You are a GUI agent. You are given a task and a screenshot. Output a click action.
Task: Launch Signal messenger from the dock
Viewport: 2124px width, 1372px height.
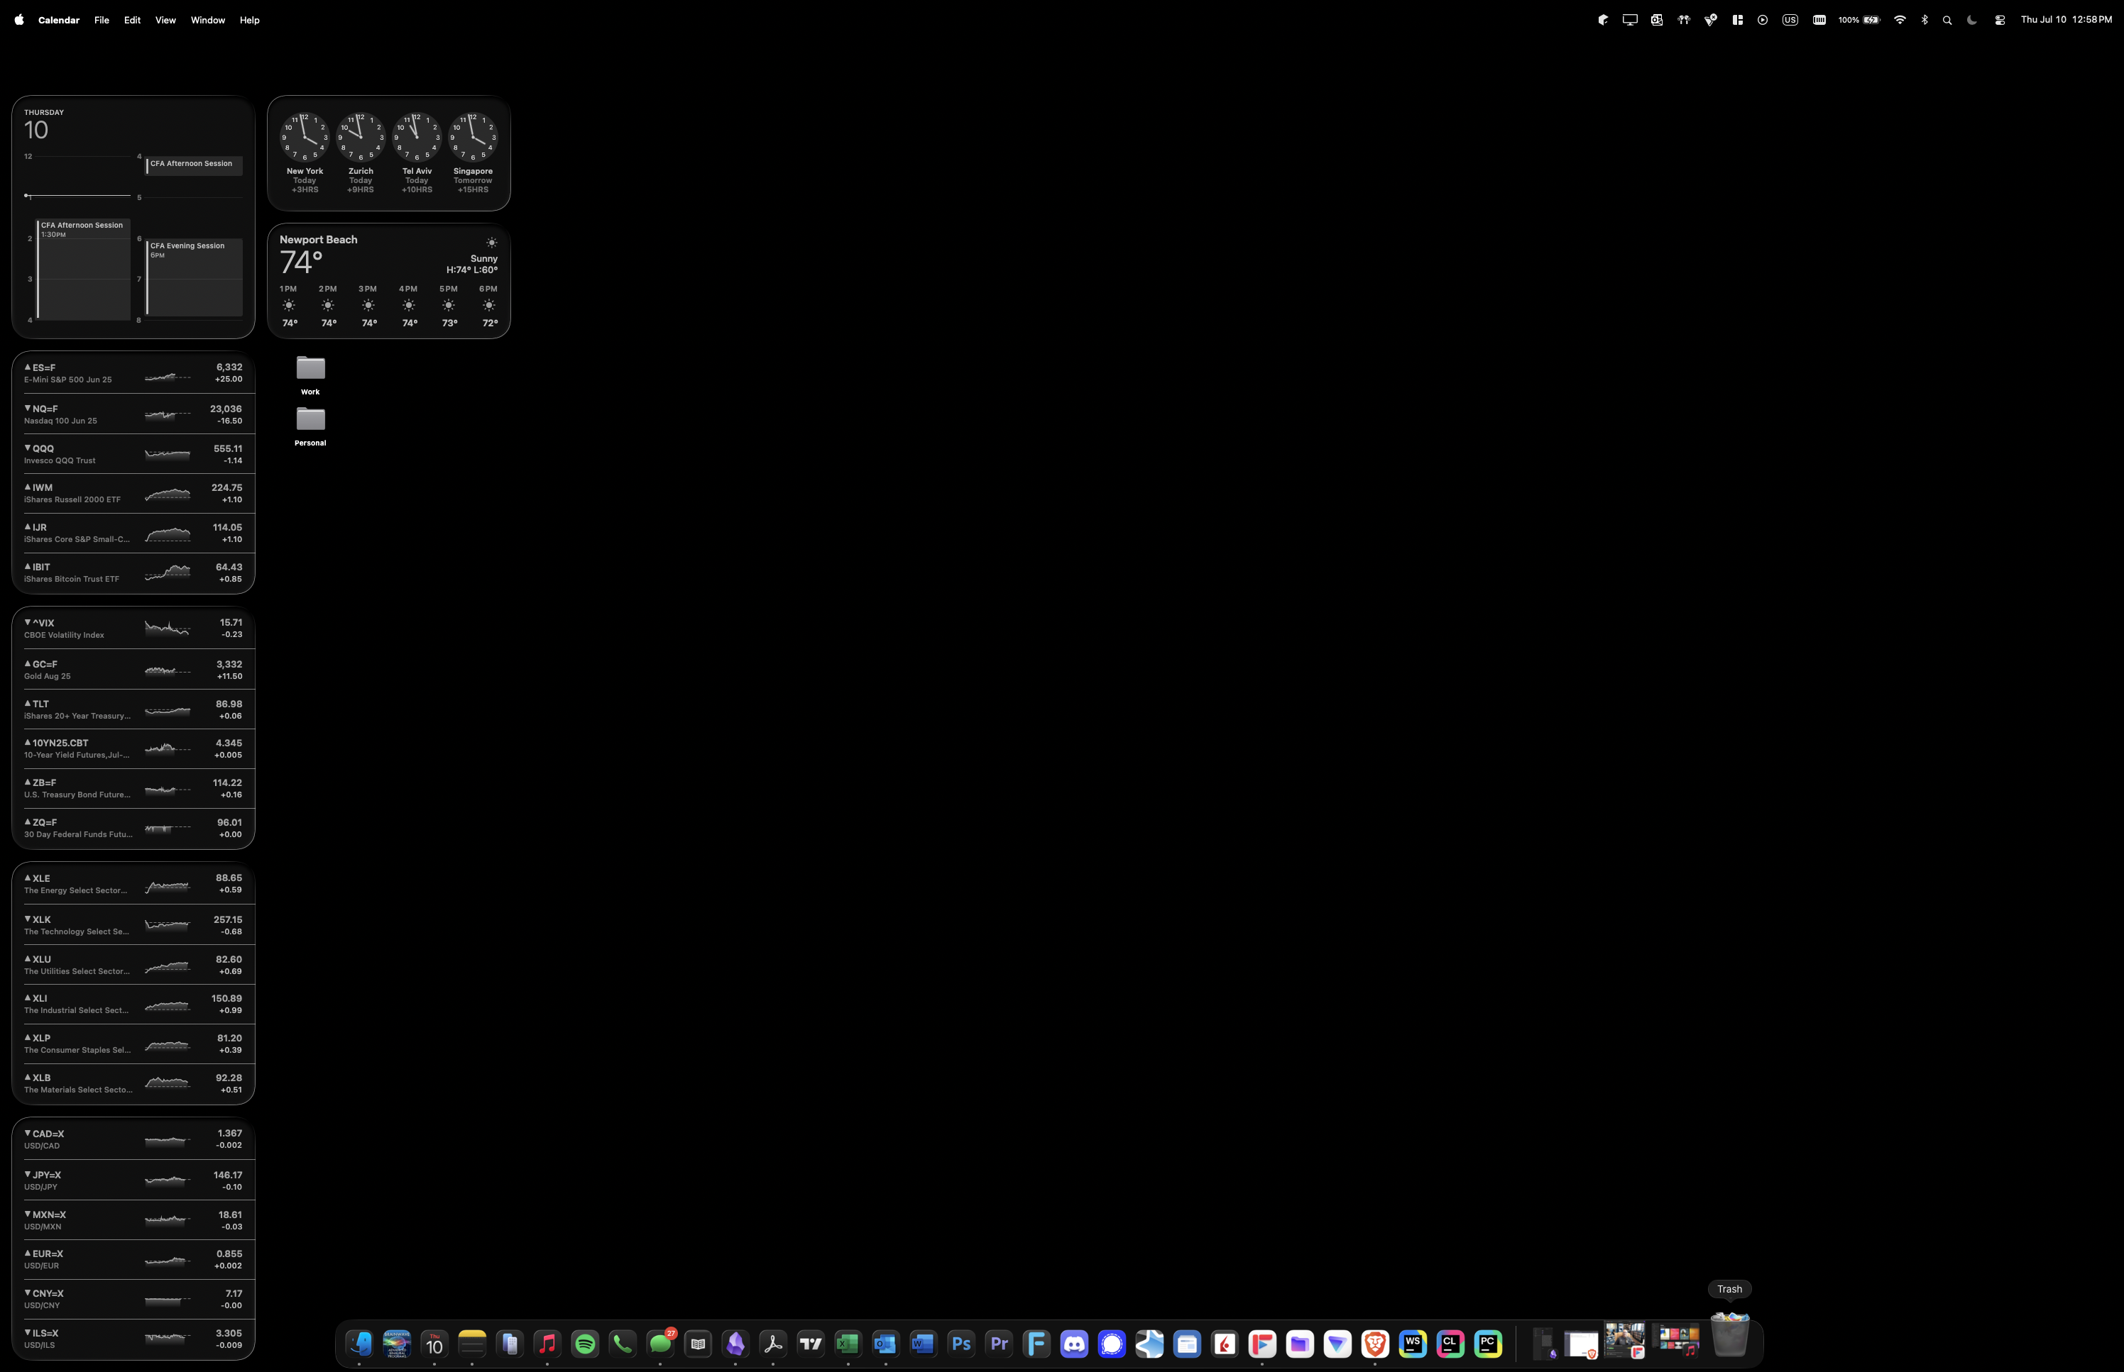1112,1344
